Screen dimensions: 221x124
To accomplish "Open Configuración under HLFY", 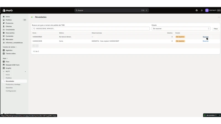I will (x=11, y=91).
